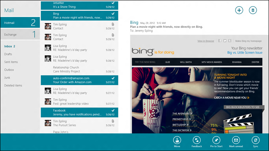The height and width of the screenshot is (151, 269).
Task: Open the Feedback icon
Action: click(197, 140)
